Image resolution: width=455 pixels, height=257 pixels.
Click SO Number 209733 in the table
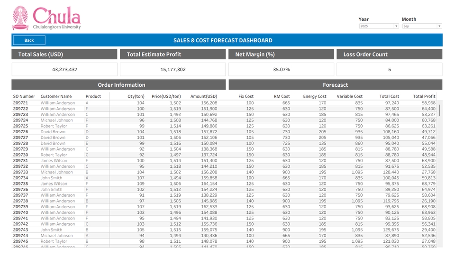[21, 172]
